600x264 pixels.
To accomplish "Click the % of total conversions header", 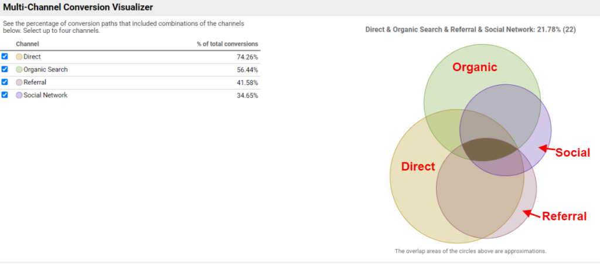I will [x=227, y=44].
